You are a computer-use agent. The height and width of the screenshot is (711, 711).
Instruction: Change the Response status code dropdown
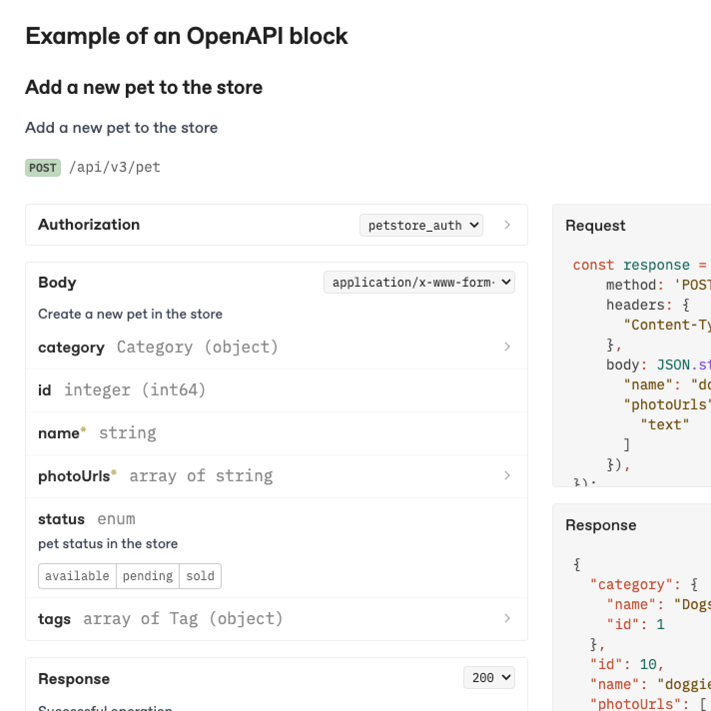coord(489,678)
